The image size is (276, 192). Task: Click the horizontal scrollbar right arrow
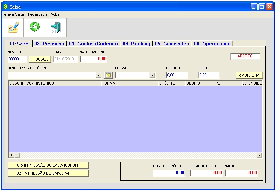point(259,155)
